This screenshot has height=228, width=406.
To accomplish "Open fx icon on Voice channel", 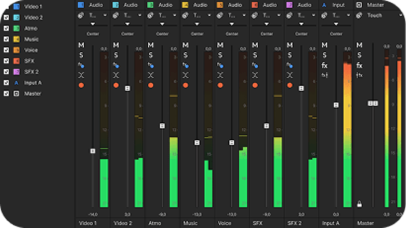I will coord(220,65).
